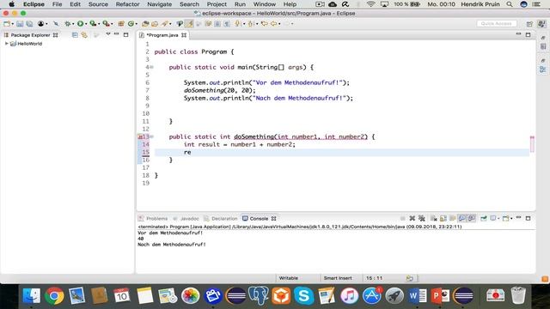
Task: Switch to the Declaration tab
Action: pyautogui.click(x=221, y=218)
